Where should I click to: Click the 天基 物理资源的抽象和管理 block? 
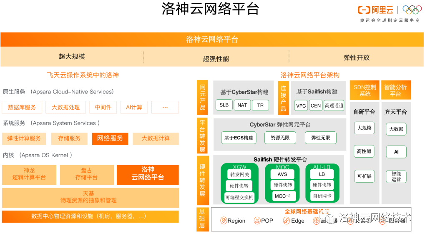tap(90, 198)
